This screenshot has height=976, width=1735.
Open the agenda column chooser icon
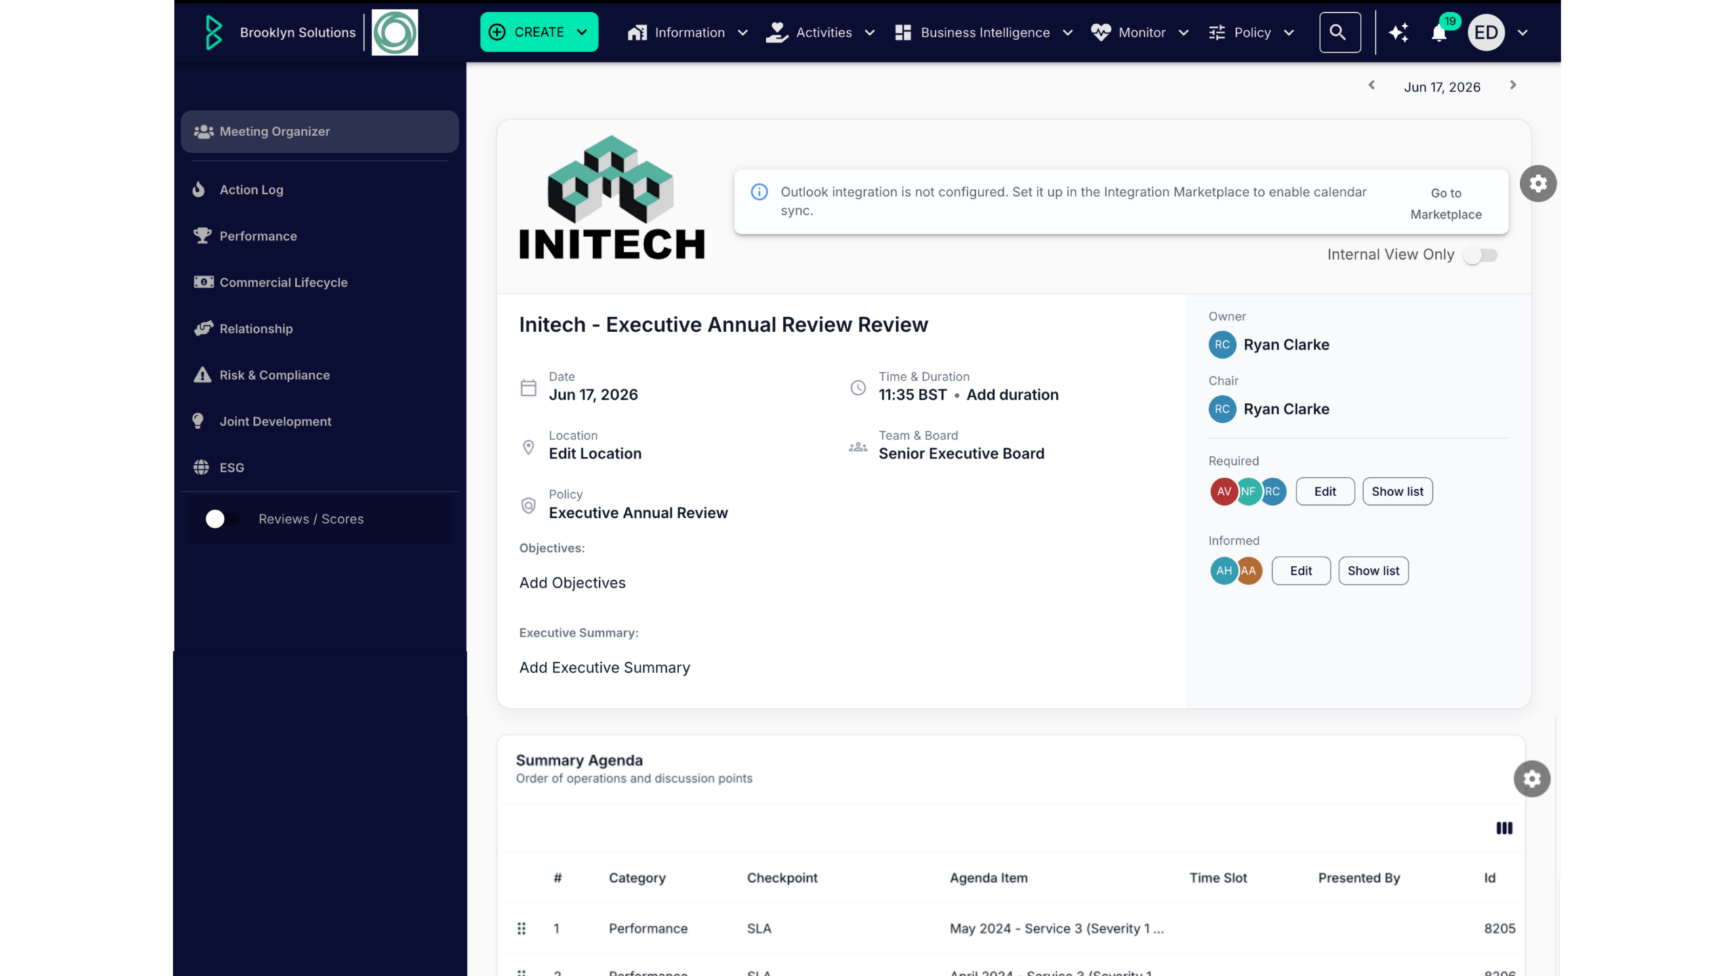coord(1504,828)
